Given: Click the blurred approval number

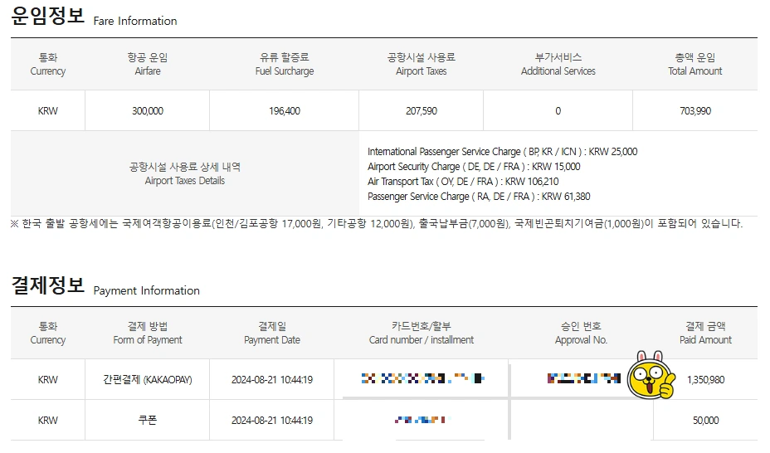Looking at the screenshot, I should 583,379.
